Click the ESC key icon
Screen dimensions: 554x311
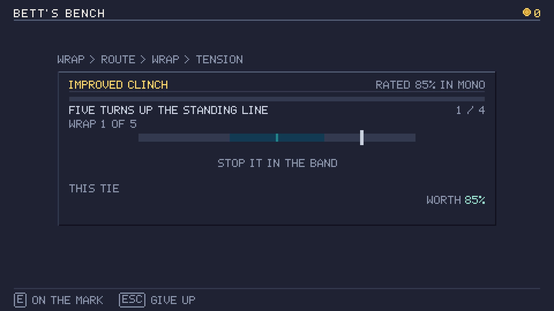pyautogui.click(x=132, y=300)
